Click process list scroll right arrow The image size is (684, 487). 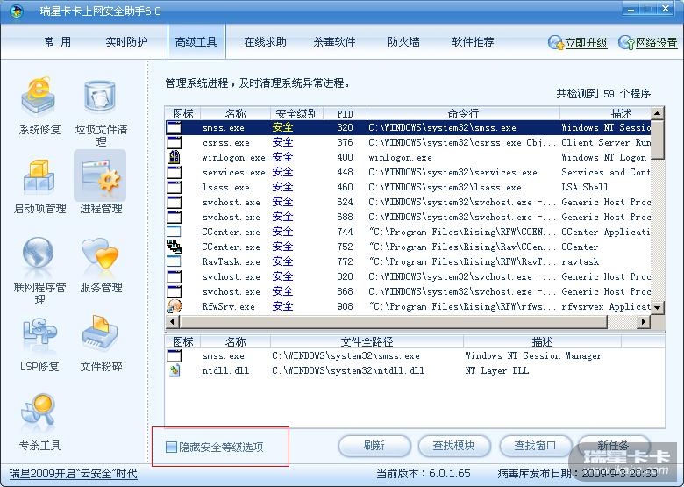coord(643,322)
